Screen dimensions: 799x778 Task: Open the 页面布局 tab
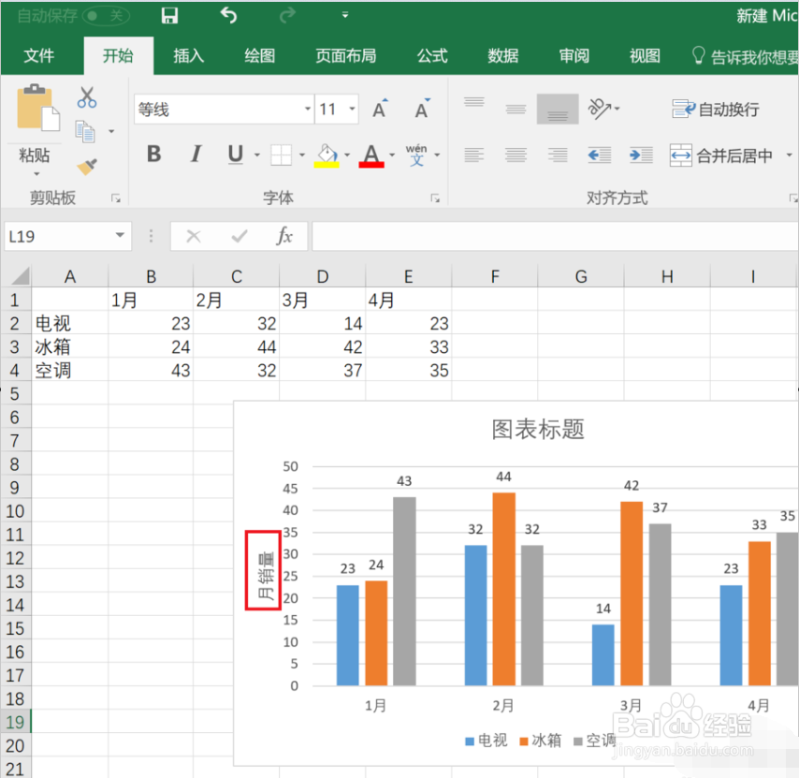click(x=346, y=55)
